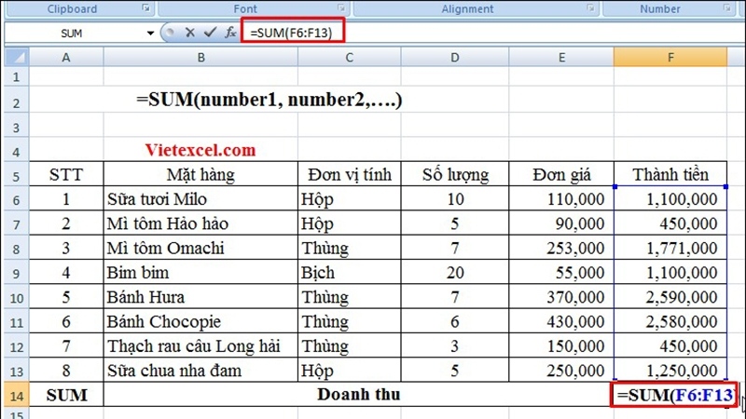Select cell Sữa chua nha đam
This screenshot has height=419, width=746.
pyautogui.click(x=200, y=371)
